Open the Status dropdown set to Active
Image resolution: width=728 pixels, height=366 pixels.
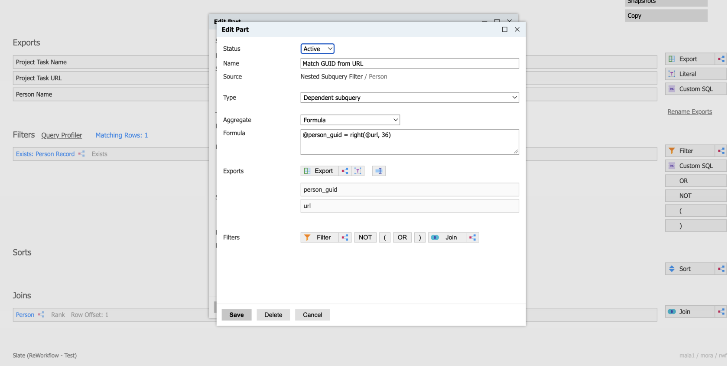[318, 49]
